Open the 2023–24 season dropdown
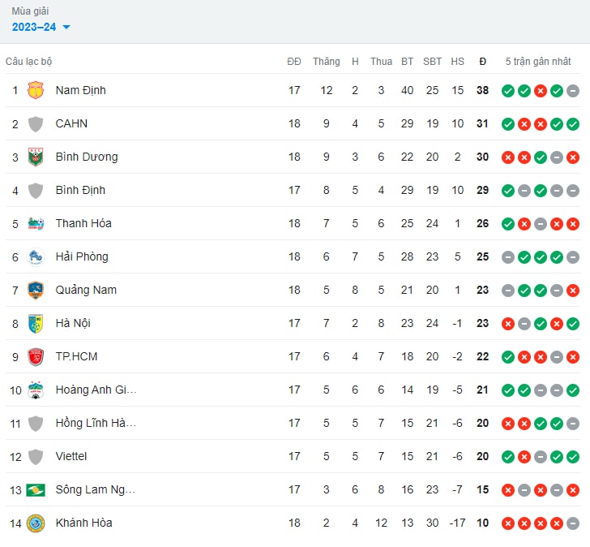 pos(41,27)
